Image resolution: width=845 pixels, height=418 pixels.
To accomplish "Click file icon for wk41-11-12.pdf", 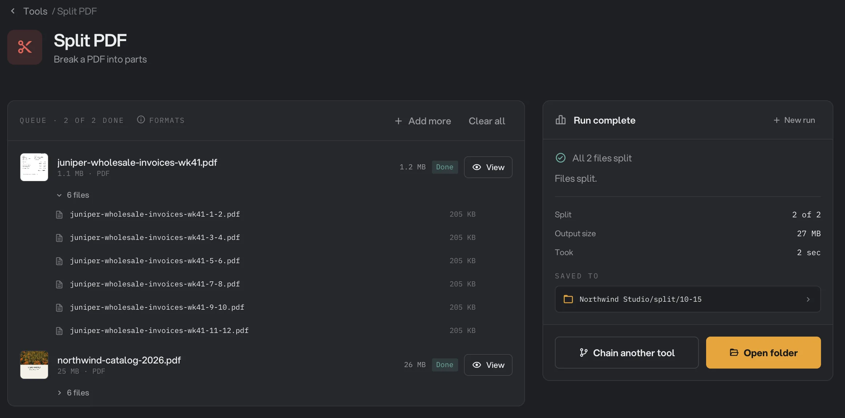I will click(x=59, y=331).
